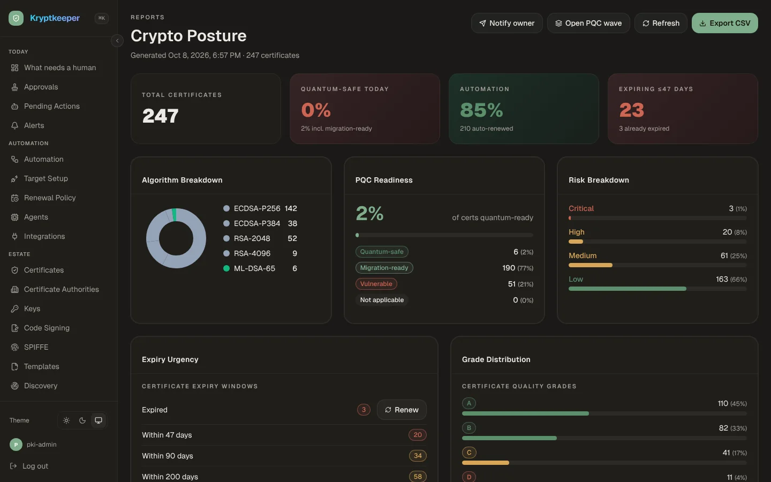771x482 pixels.
Task: Click the Automation 85% card
Action: (x=524, y=109)
